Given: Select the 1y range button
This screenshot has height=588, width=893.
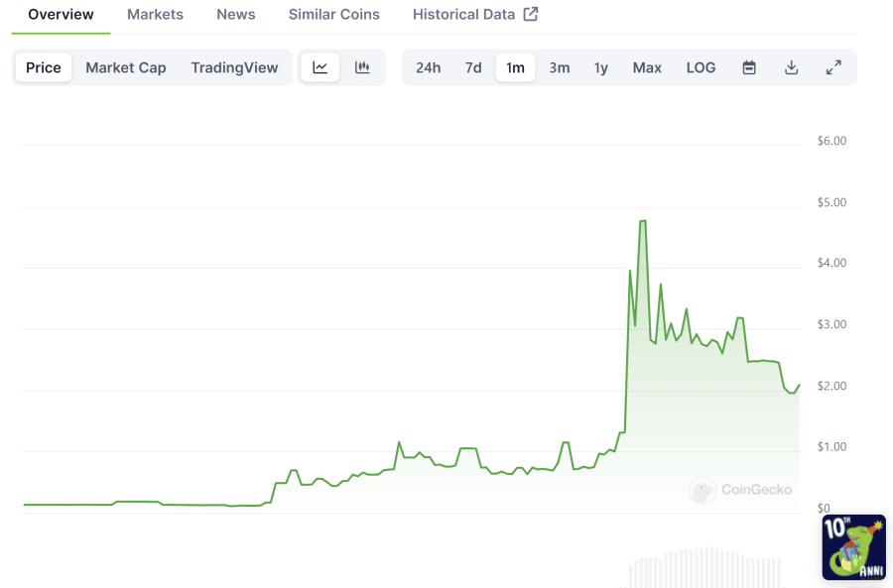Looking at the screenshot, I should pyautogui.click(x=601, y=66).
